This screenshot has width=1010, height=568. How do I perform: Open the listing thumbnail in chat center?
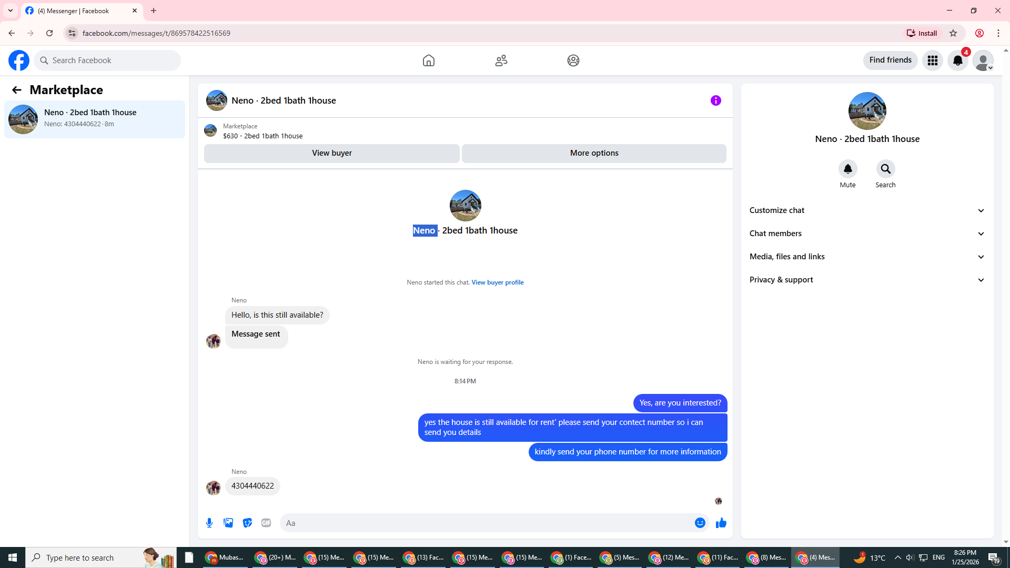click(466, 206)
